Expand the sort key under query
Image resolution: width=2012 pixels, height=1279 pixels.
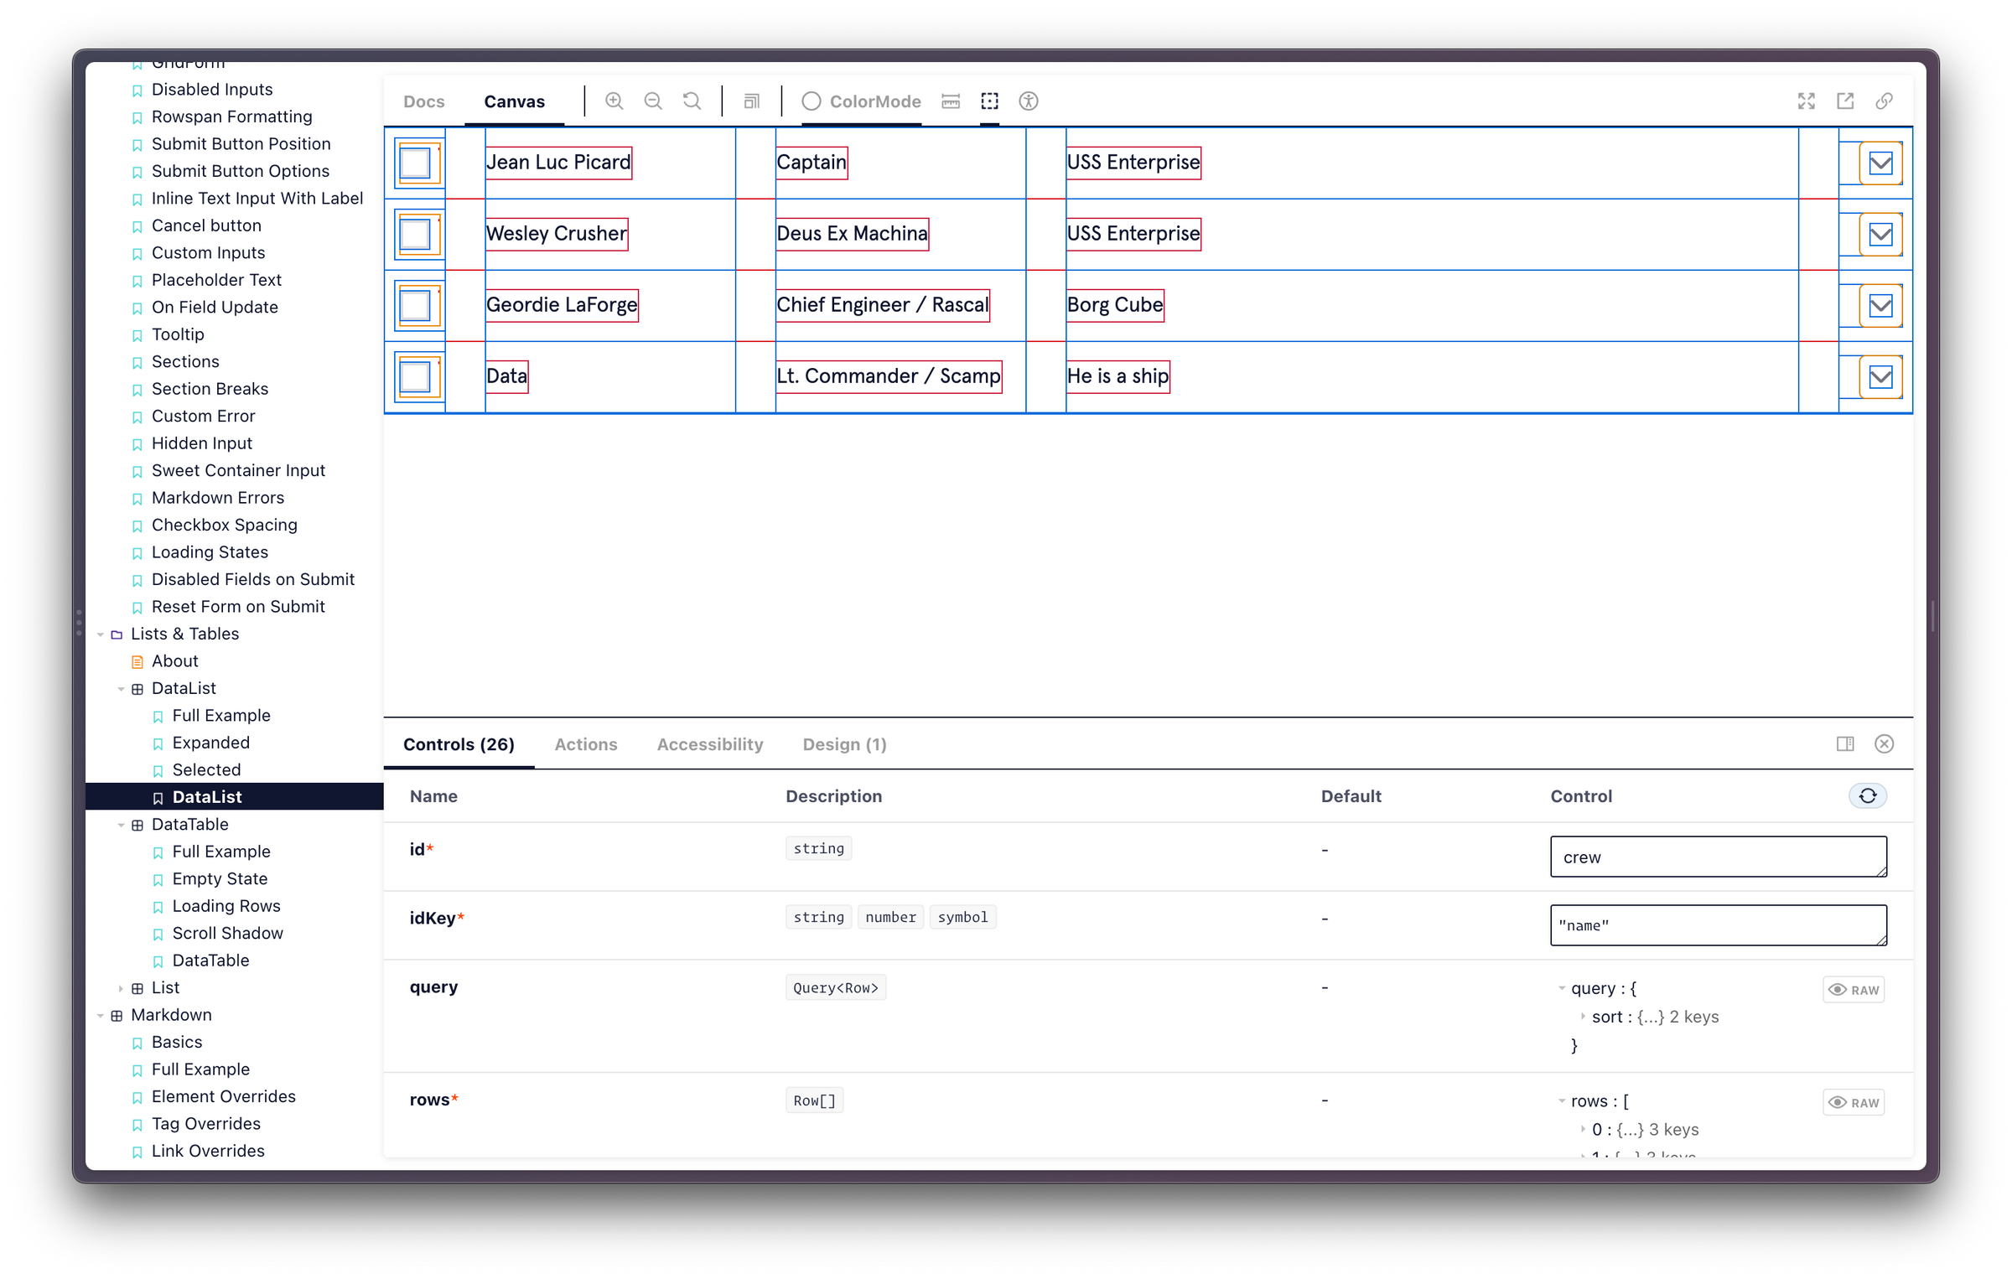click(1582, 1017)
